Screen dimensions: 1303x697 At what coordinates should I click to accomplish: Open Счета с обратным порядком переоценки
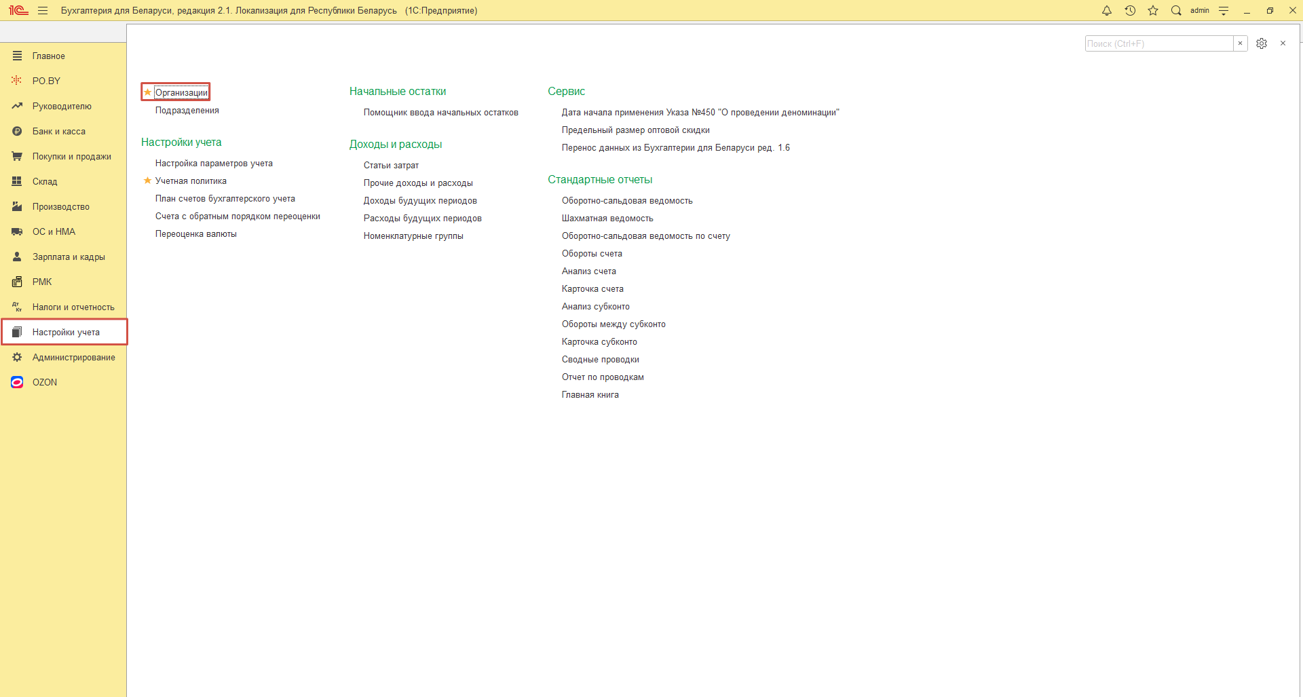(238, 216)
